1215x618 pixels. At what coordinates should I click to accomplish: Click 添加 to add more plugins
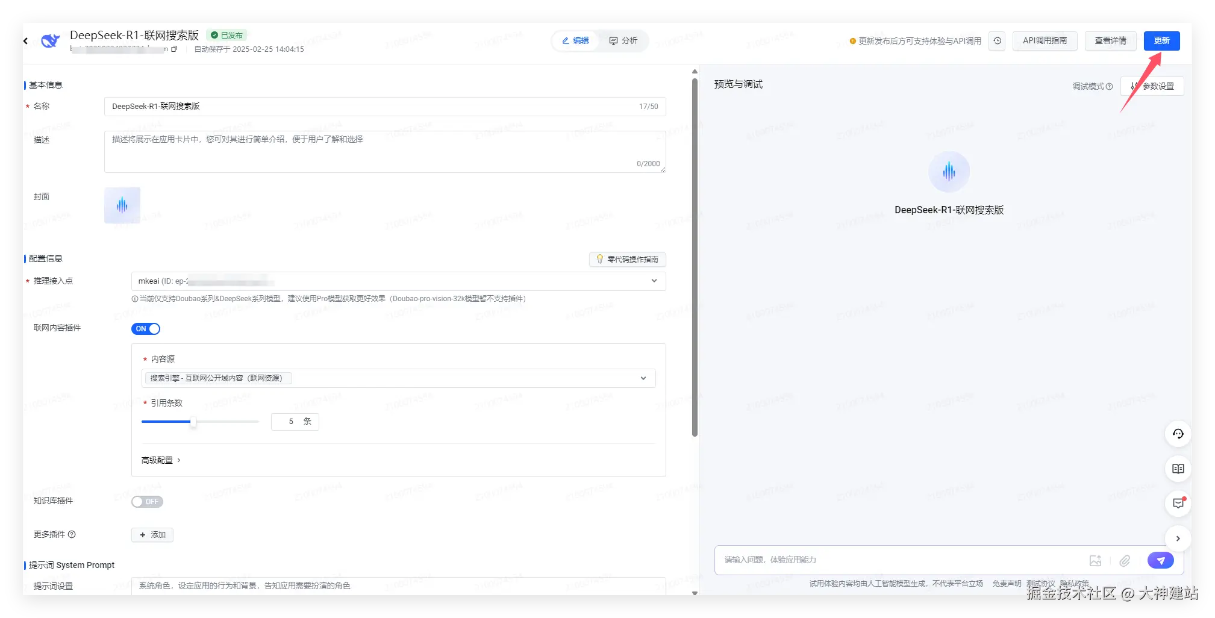(x=152, y=535)
